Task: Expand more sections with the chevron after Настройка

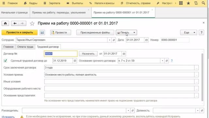Action: (175, 3)
